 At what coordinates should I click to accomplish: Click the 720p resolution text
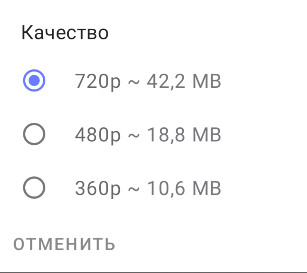click(x=98, y=81)
